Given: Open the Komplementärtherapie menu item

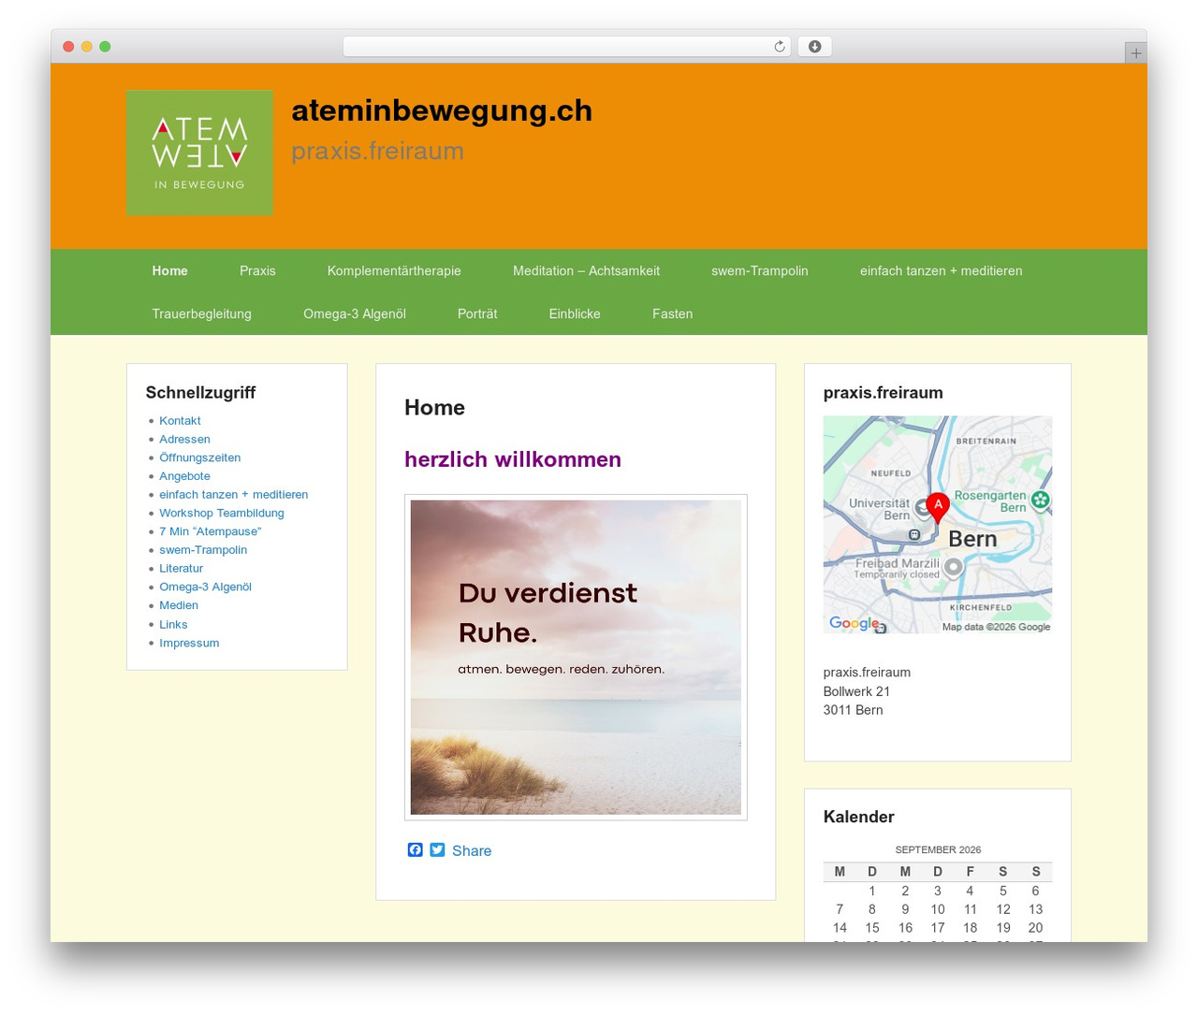Looking at the screenshot, I should pos(394,270).
